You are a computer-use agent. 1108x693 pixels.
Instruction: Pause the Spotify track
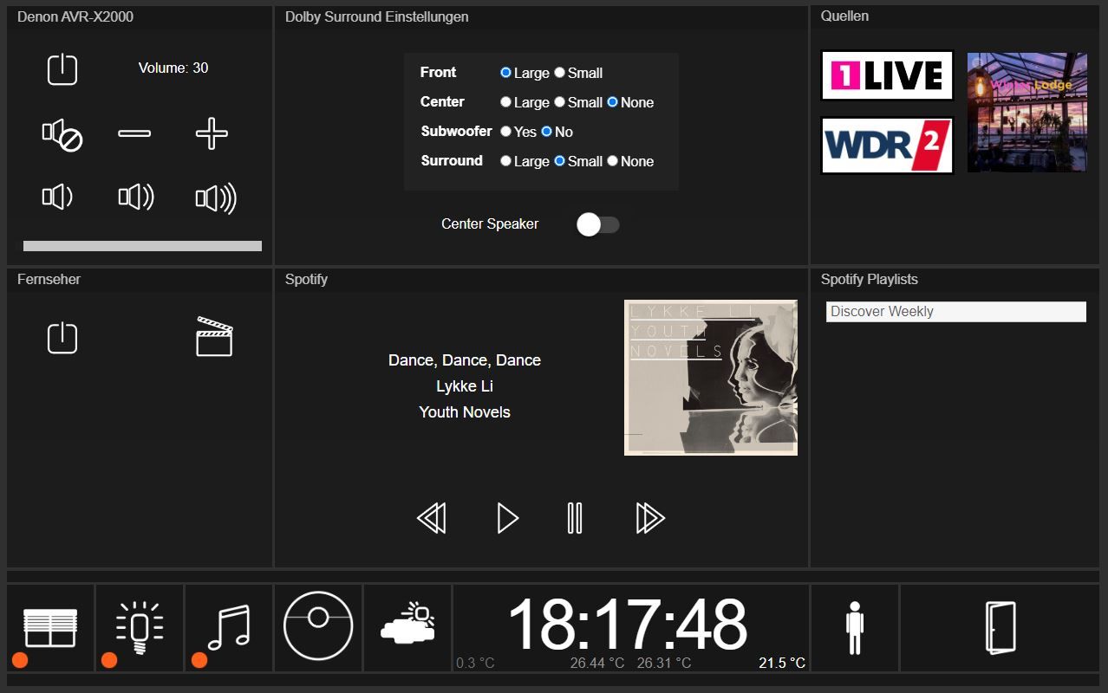(574, 519)
